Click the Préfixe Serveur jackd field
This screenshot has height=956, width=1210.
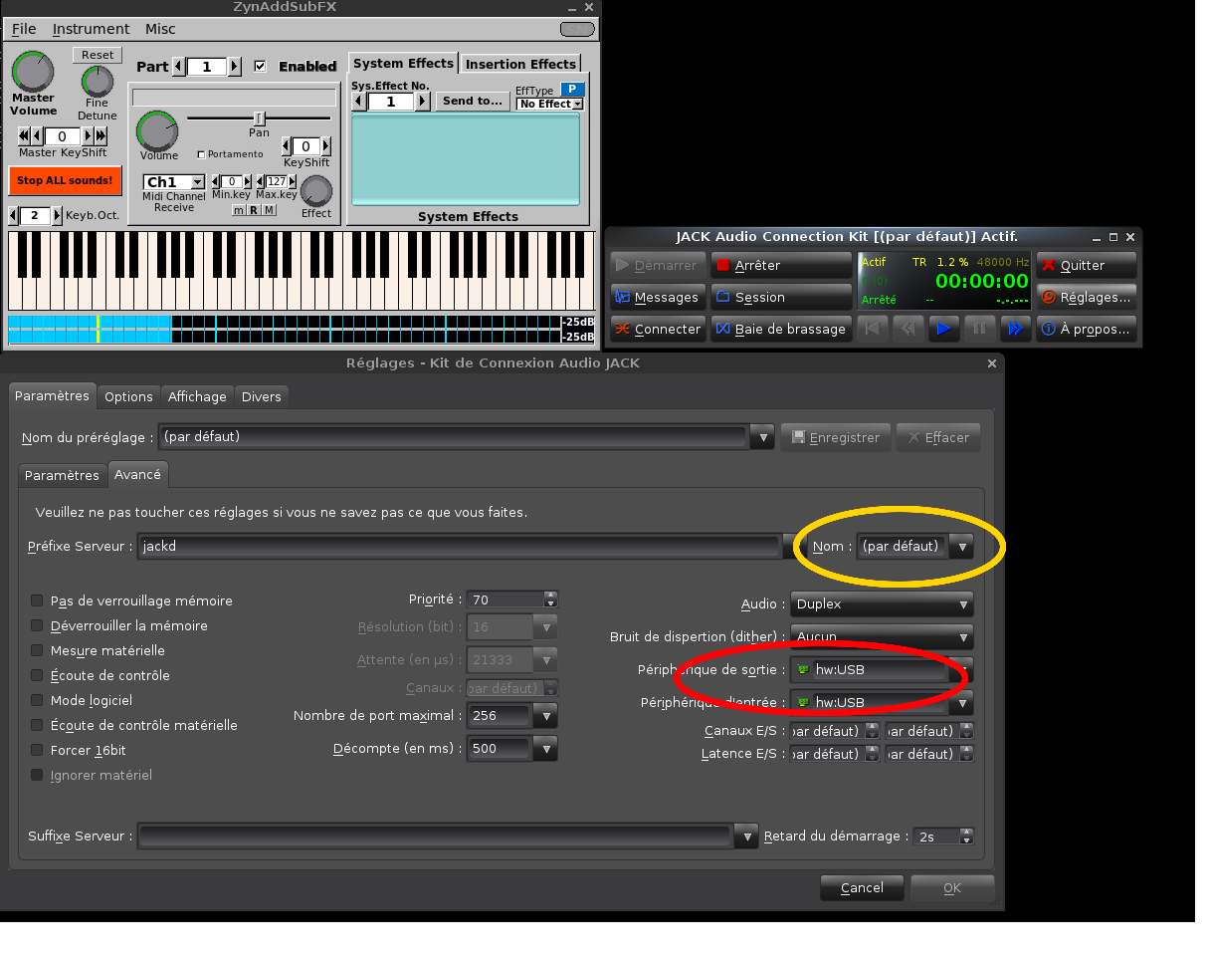(459, 546)
